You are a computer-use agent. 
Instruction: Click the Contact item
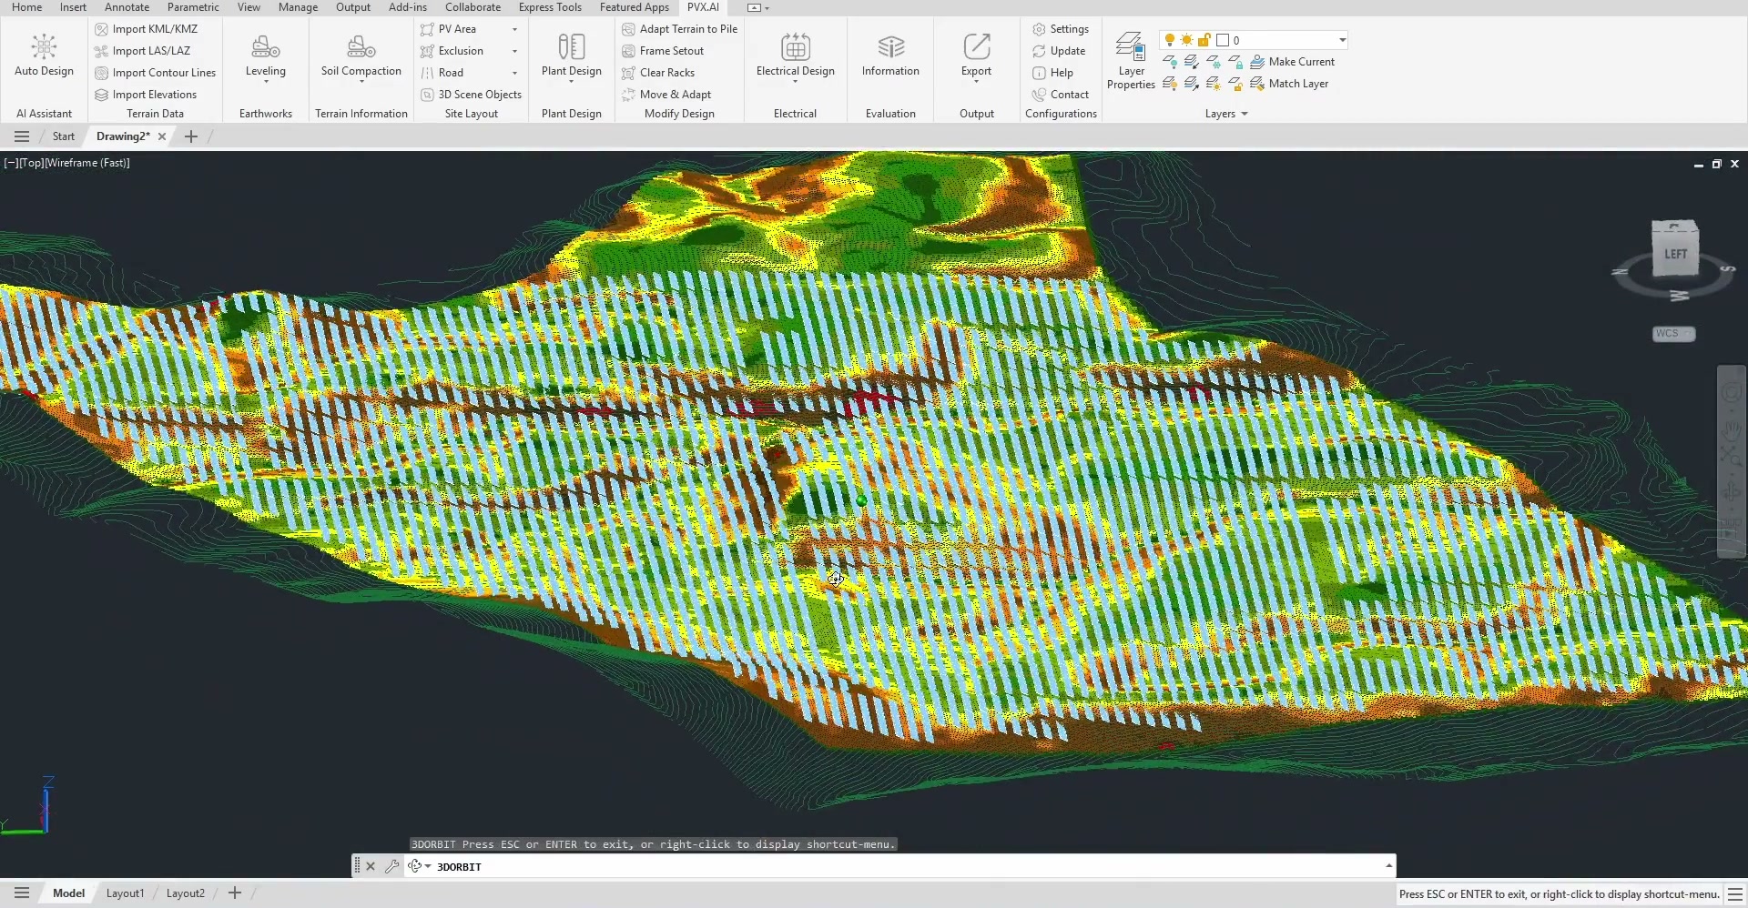pos(1061,95)
